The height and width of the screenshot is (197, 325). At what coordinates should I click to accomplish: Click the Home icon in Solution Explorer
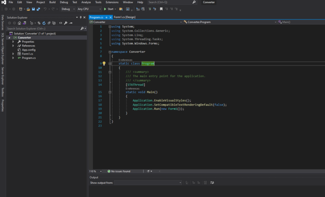click(19, 23)
